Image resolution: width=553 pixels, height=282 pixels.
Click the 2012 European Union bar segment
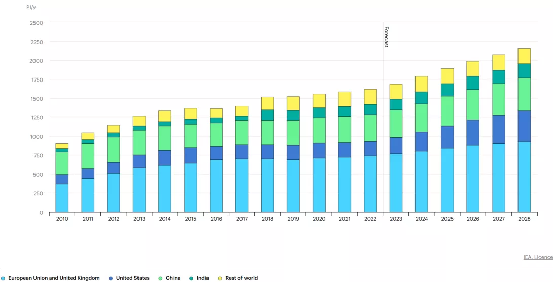pyautogui.click(x=114, y=192)
